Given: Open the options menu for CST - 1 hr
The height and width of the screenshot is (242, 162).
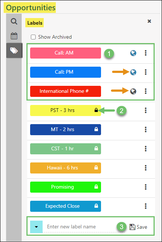Looking at the screenshot, I should (146, 149).
